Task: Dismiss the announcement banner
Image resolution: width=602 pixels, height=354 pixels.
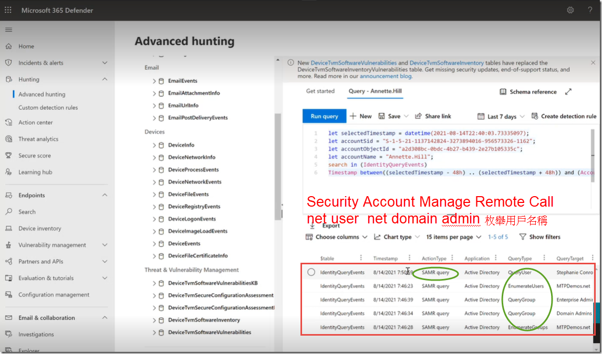Action: click(593, 63)
